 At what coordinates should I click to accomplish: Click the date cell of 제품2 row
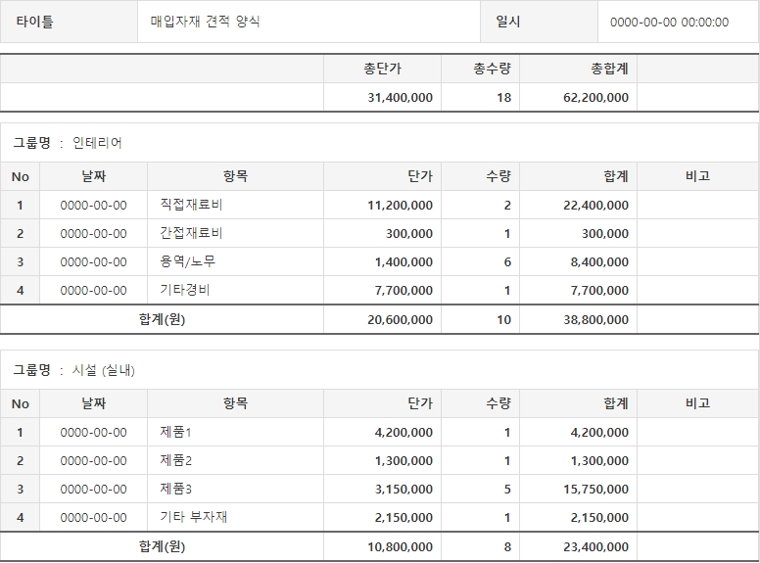tap(94, 461)
